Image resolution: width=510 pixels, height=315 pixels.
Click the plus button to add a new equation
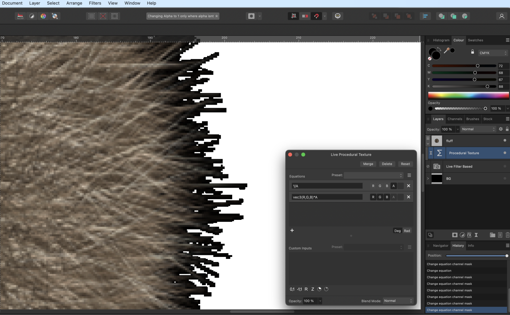(292, 230)
